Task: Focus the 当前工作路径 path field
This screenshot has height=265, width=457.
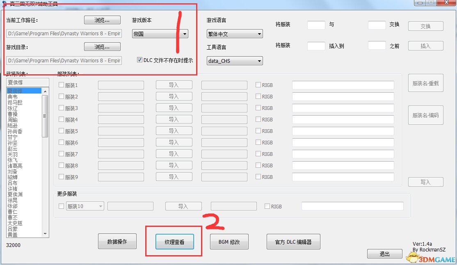Action: click(x=64, y=34)
